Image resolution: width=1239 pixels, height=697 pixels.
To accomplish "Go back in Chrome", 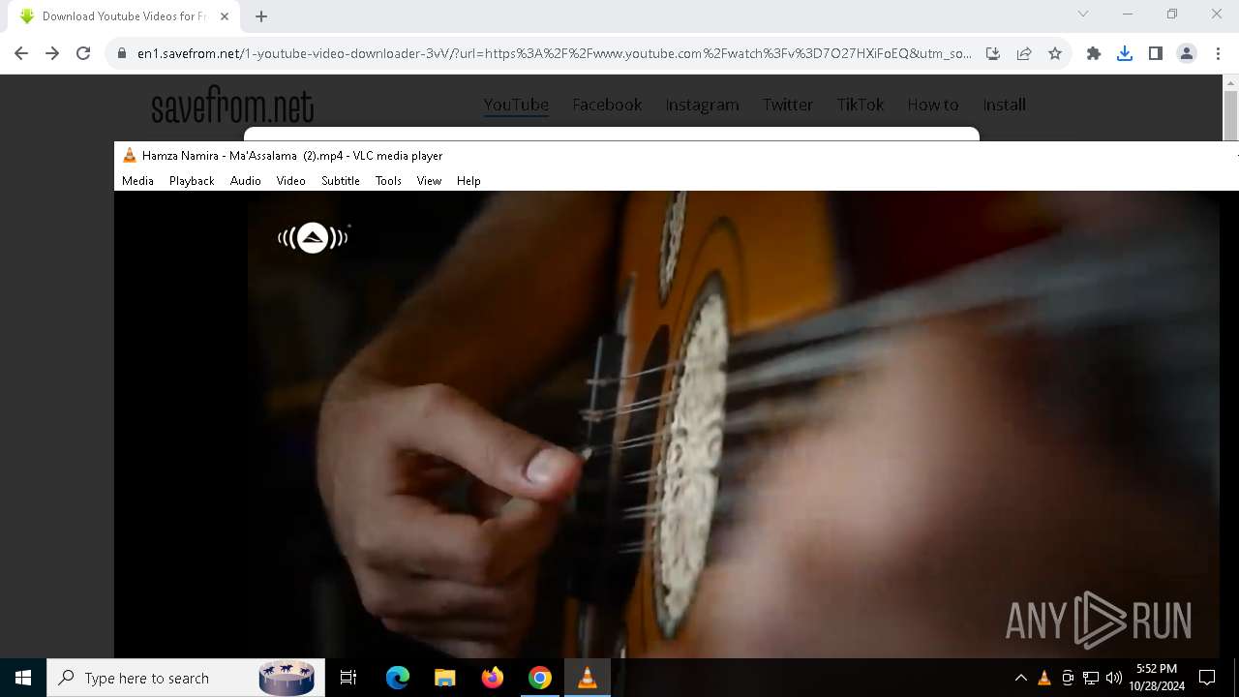I will pyautogui.click(x=21, y=54).
